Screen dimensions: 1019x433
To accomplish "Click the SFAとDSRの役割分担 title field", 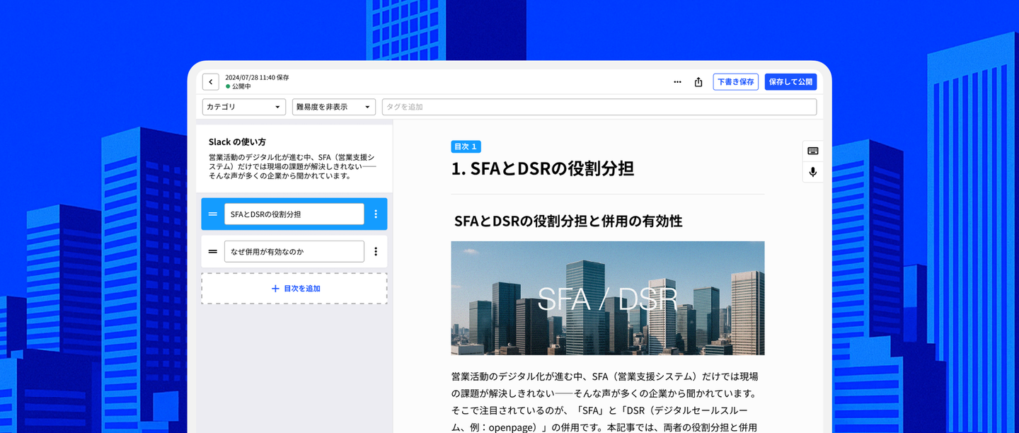I will pyautogui.click(x=294, y=214).
